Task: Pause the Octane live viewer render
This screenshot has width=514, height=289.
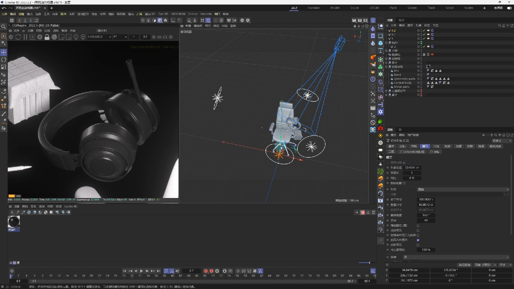Action: point(25,37)
